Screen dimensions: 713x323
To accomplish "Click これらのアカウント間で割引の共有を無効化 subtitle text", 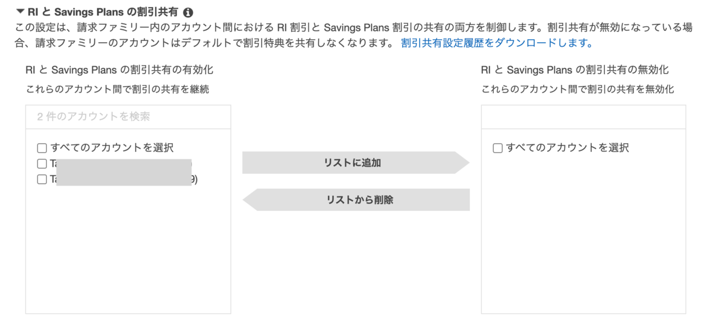I will 577,90.
